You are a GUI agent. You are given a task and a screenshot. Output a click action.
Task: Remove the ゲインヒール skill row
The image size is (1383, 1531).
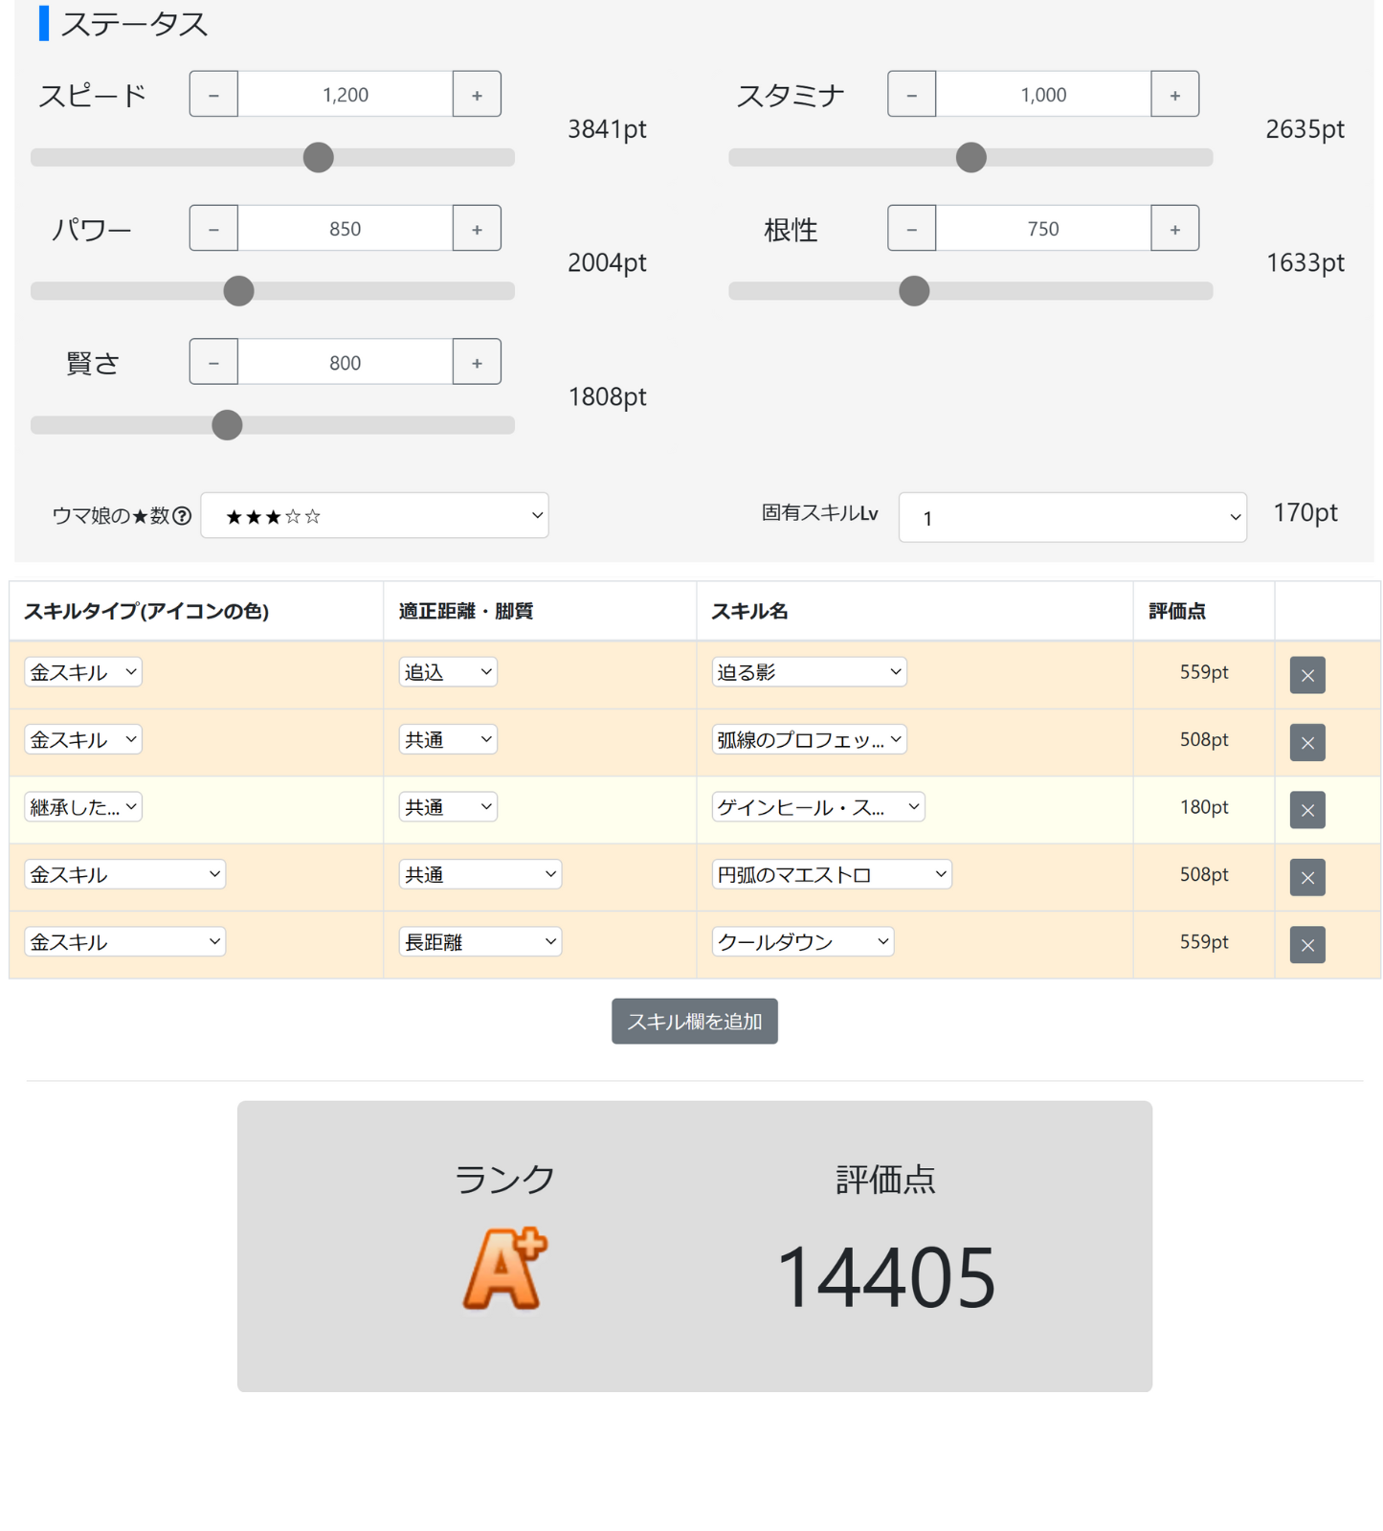(1307, 810)
